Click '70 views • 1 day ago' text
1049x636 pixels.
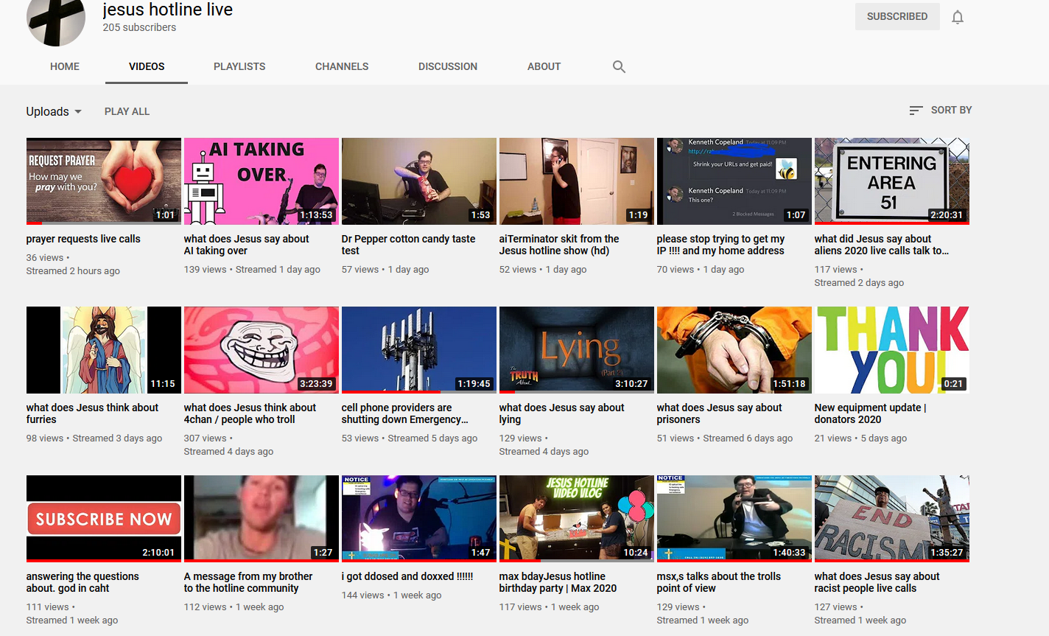[x=701, y=270]
